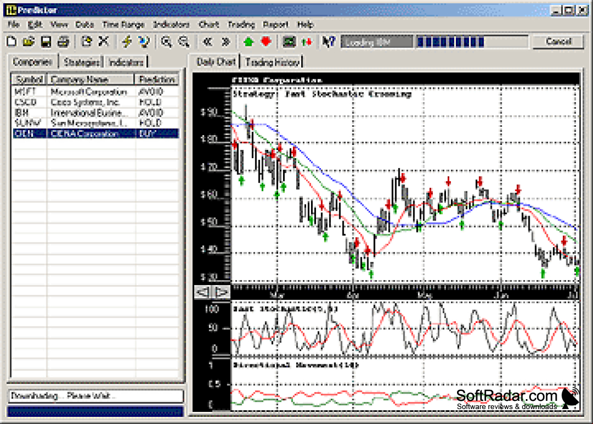Sort by the Symbol column header

pyautogui.click(x=29, y=79)
